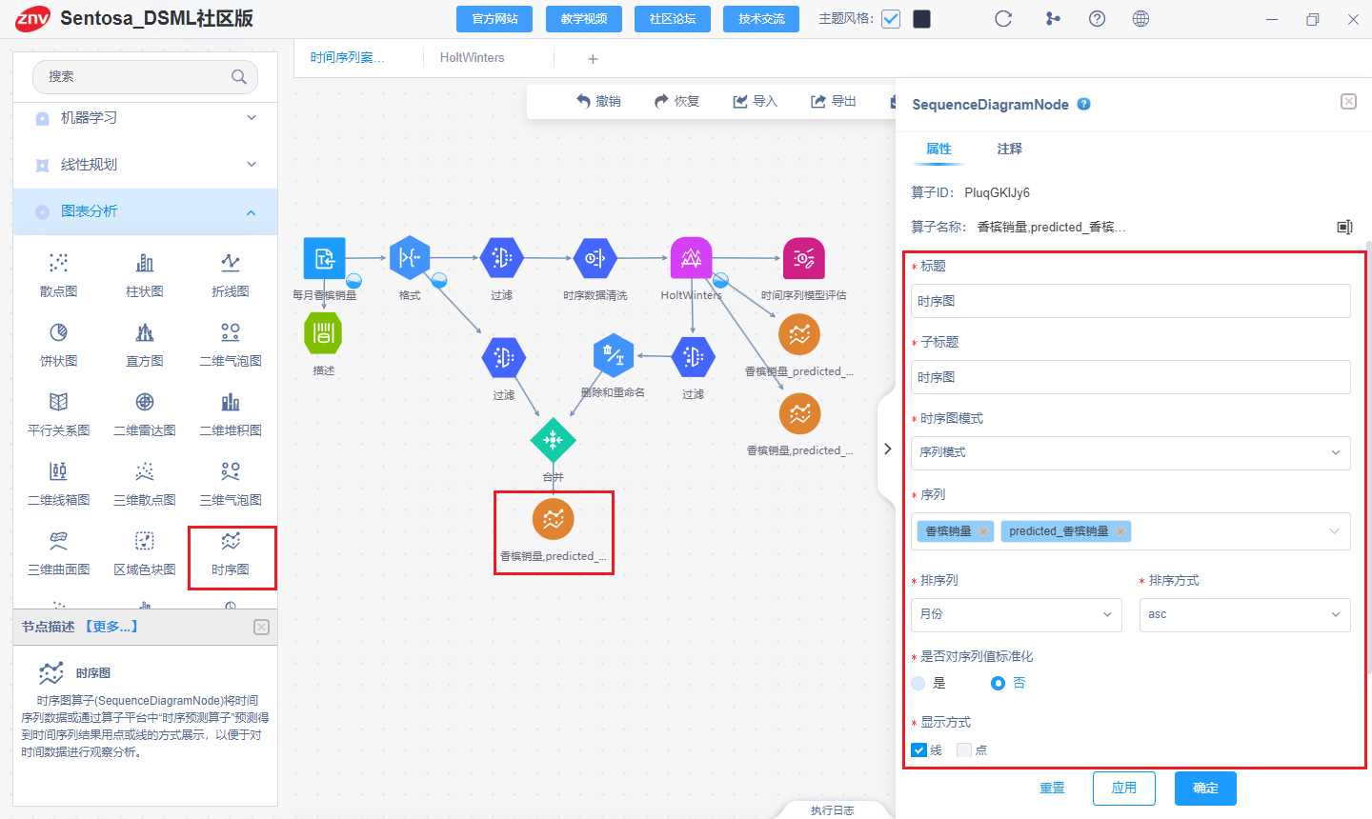This screenshot has width=1372, height=819.
Task: Open the 序列 multi-select dropdown arrow
Action: [1335, 531]
